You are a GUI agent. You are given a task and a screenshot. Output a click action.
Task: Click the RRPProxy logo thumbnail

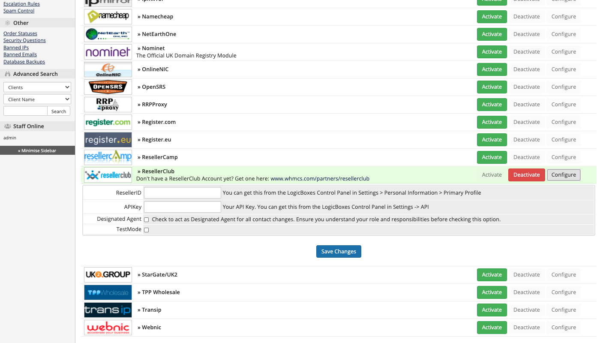[x=108, y=105]
